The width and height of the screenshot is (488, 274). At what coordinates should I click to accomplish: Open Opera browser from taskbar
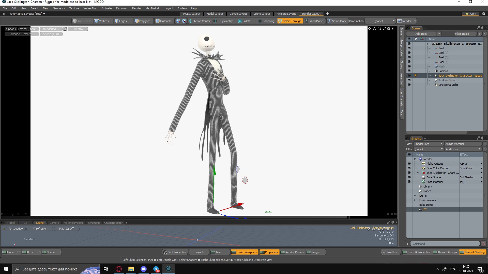point(119,269)
